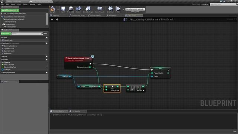The width and height of the screenshot is (238, 134).
Task: Select FollowCamera in the components tree
Action: pyautogui.click(x=11, y=27)
